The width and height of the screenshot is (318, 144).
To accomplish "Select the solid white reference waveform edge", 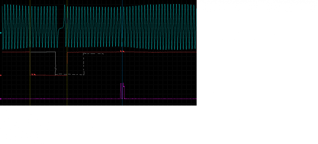I will point(55,64).
